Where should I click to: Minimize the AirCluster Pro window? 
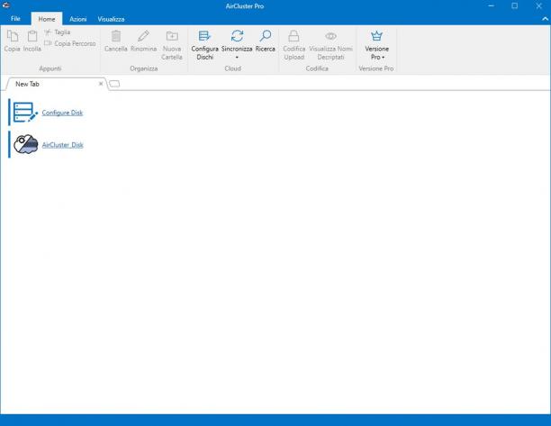(x=492, y=5)
